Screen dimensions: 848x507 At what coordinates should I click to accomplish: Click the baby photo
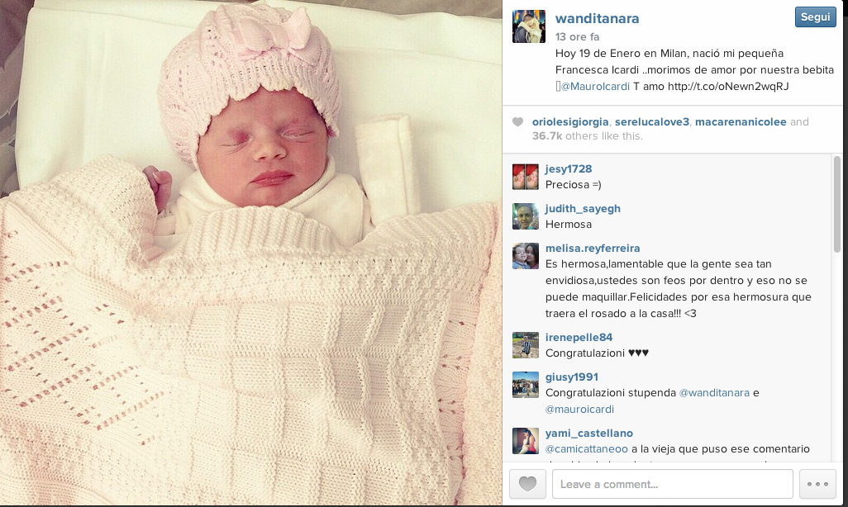(x=251, y=253)
